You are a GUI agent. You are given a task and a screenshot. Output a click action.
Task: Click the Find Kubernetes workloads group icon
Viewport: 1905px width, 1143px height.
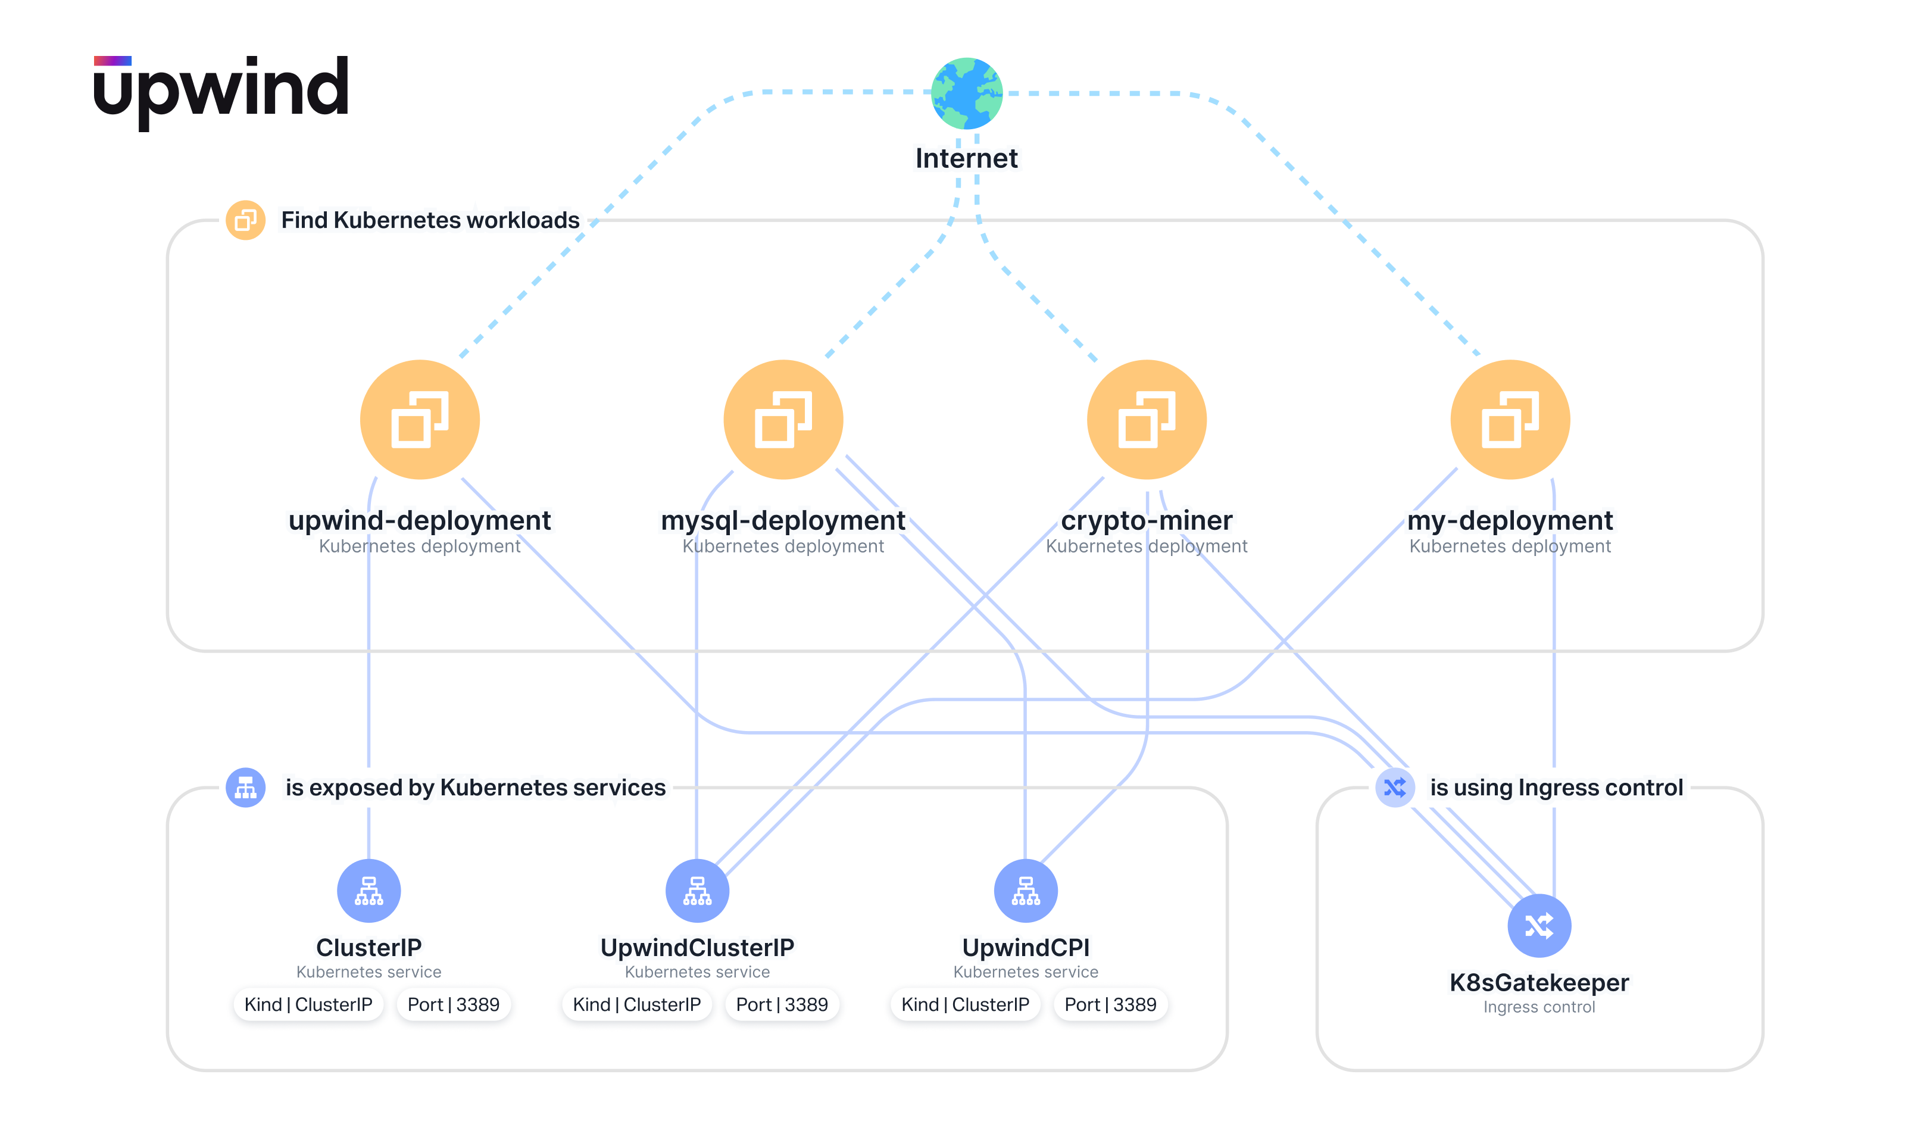click(246, 220)
